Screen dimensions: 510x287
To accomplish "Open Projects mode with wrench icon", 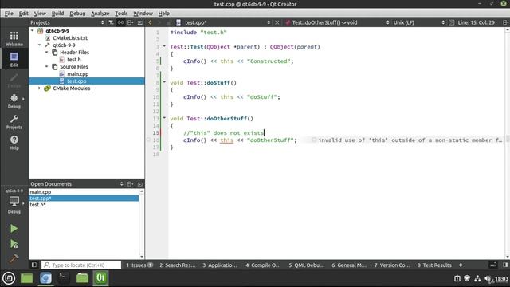I will [14, 122].
